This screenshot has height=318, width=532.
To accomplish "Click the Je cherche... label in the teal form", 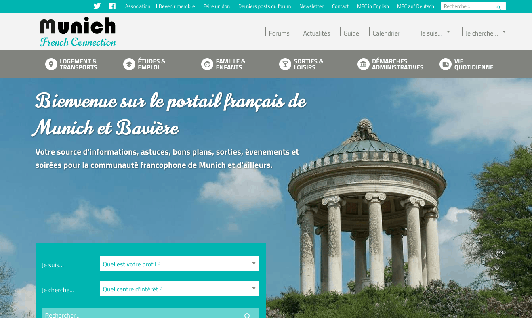I will (58, 290).
